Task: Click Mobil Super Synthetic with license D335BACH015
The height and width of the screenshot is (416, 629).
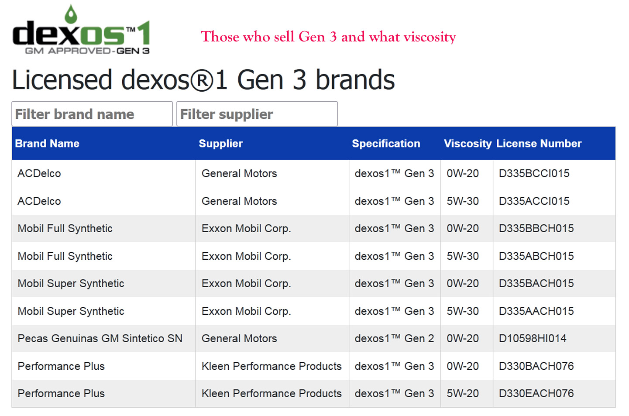Action: click(71, 284)
